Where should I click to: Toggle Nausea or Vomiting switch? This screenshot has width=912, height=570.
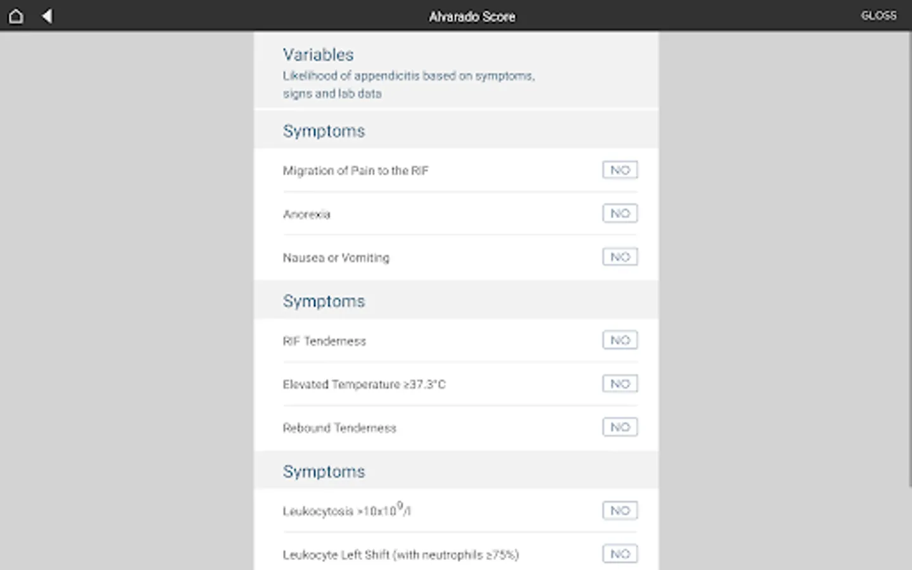[x=619, y=257]
